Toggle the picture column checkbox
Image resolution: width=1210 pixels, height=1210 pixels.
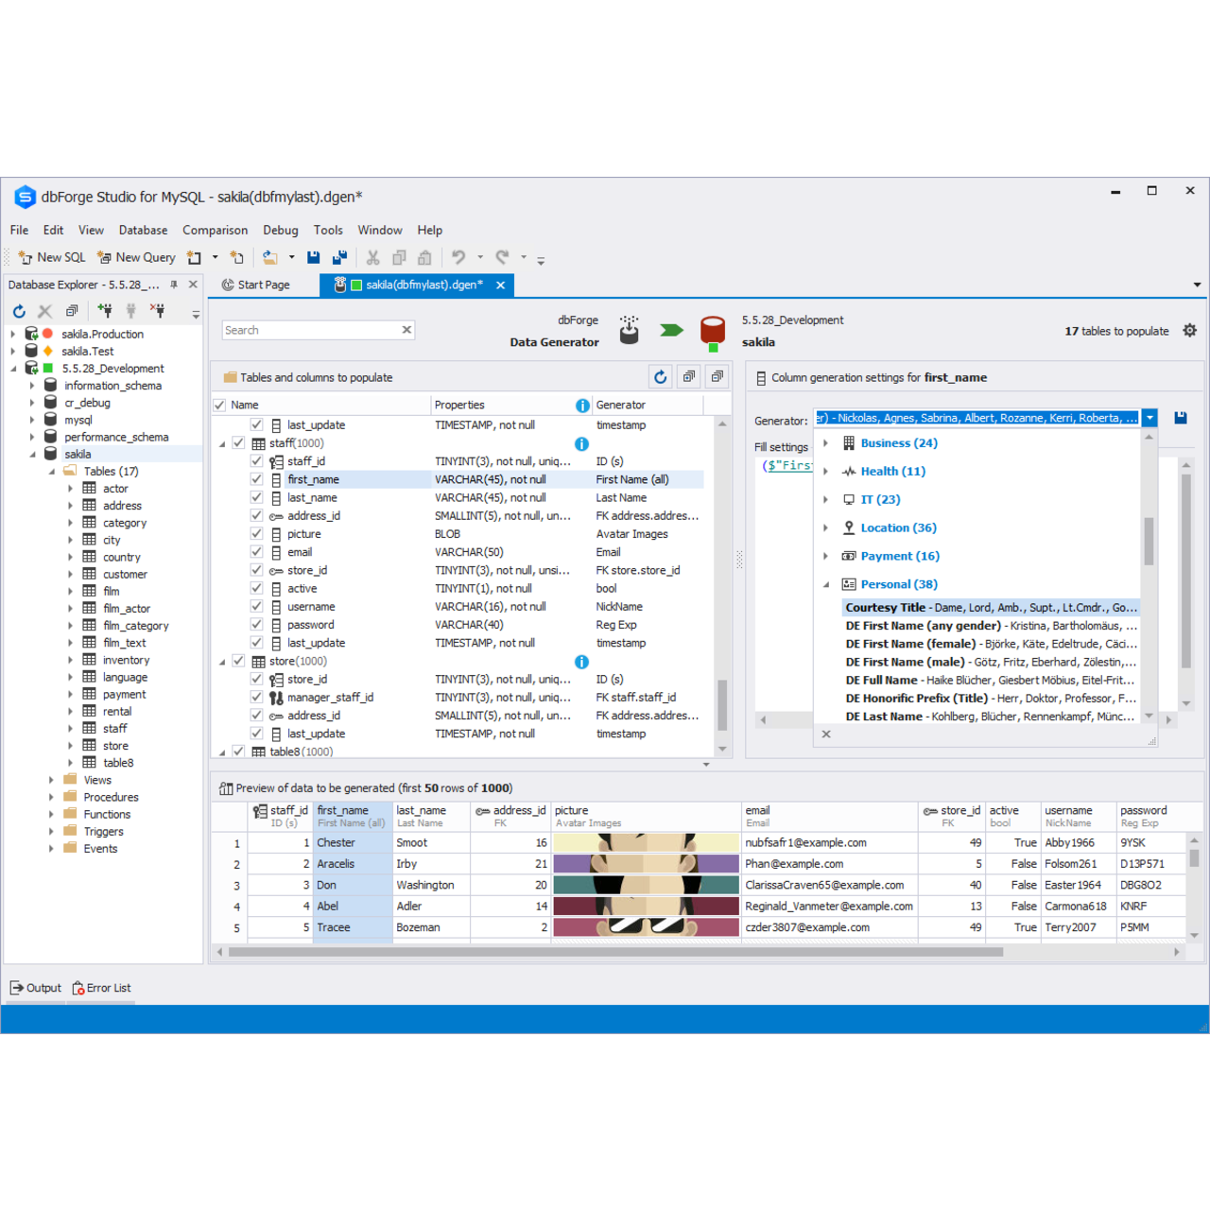click(256, 534)
